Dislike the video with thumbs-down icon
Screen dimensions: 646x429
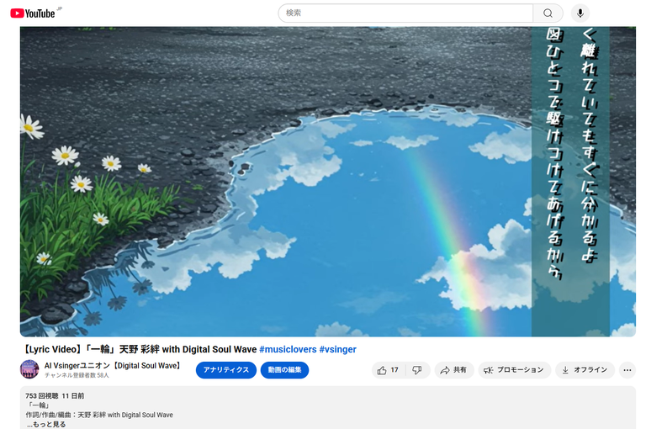(x=417, y=370)
